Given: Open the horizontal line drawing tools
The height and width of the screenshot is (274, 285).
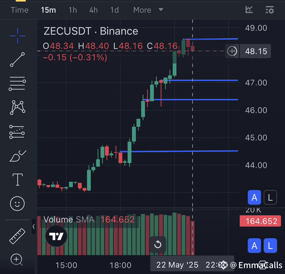Looking at the screenshot, I should [17, 83].
